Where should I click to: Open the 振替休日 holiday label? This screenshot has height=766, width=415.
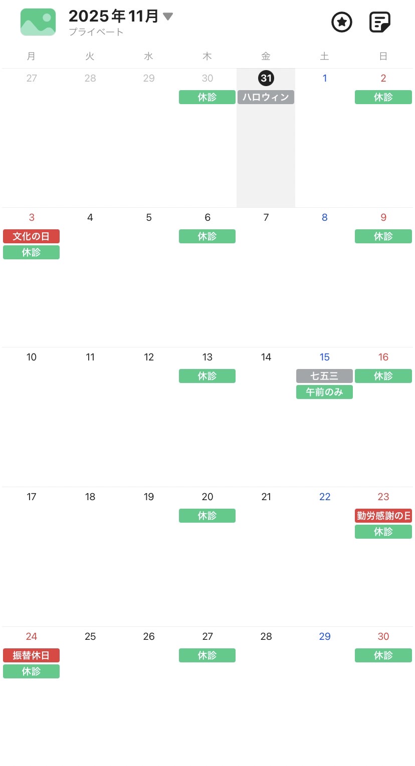[x=31, y=655]
